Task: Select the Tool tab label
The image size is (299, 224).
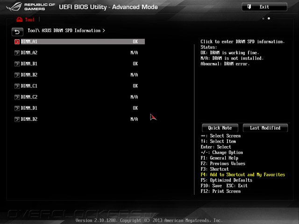Action: [30, 20]
